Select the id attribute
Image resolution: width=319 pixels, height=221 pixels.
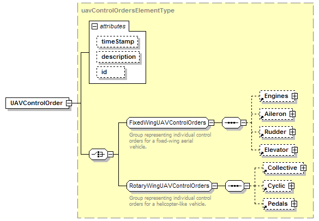point(111,72)
